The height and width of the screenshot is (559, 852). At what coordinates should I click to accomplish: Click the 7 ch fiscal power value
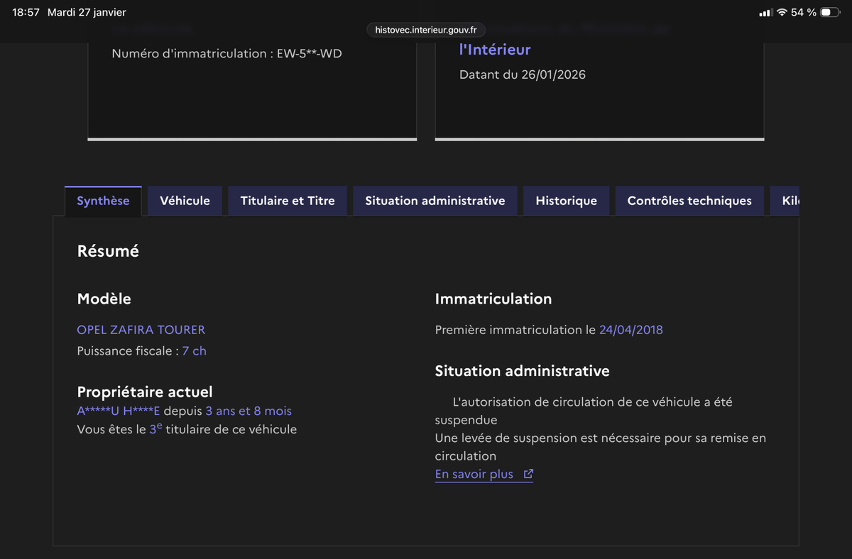194,351
